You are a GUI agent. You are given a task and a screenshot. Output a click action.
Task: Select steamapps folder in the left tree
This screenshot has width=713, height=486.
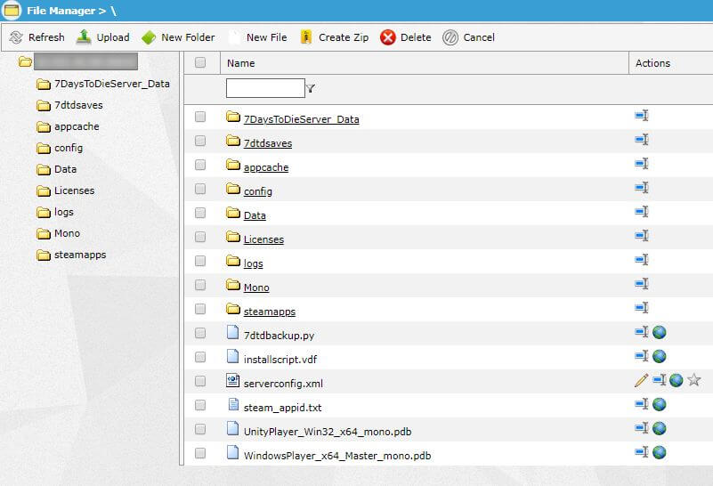(x=79, y=255)
